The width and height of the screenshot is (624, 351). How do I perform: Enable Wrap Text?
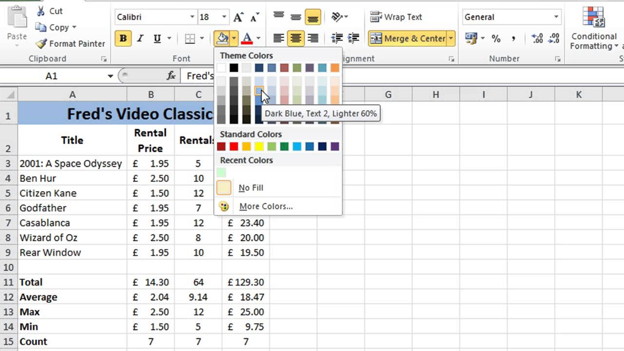click(x=396, y=17)
